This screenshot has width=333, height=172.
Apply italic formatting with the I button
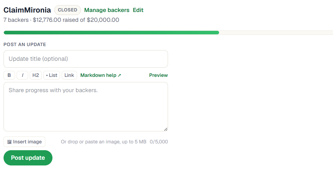22,75
